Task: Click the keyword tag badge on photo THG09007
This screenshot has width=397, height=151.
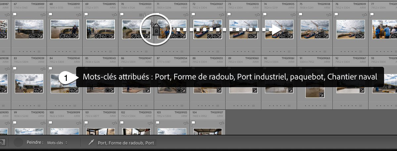Action: point(210,36)
